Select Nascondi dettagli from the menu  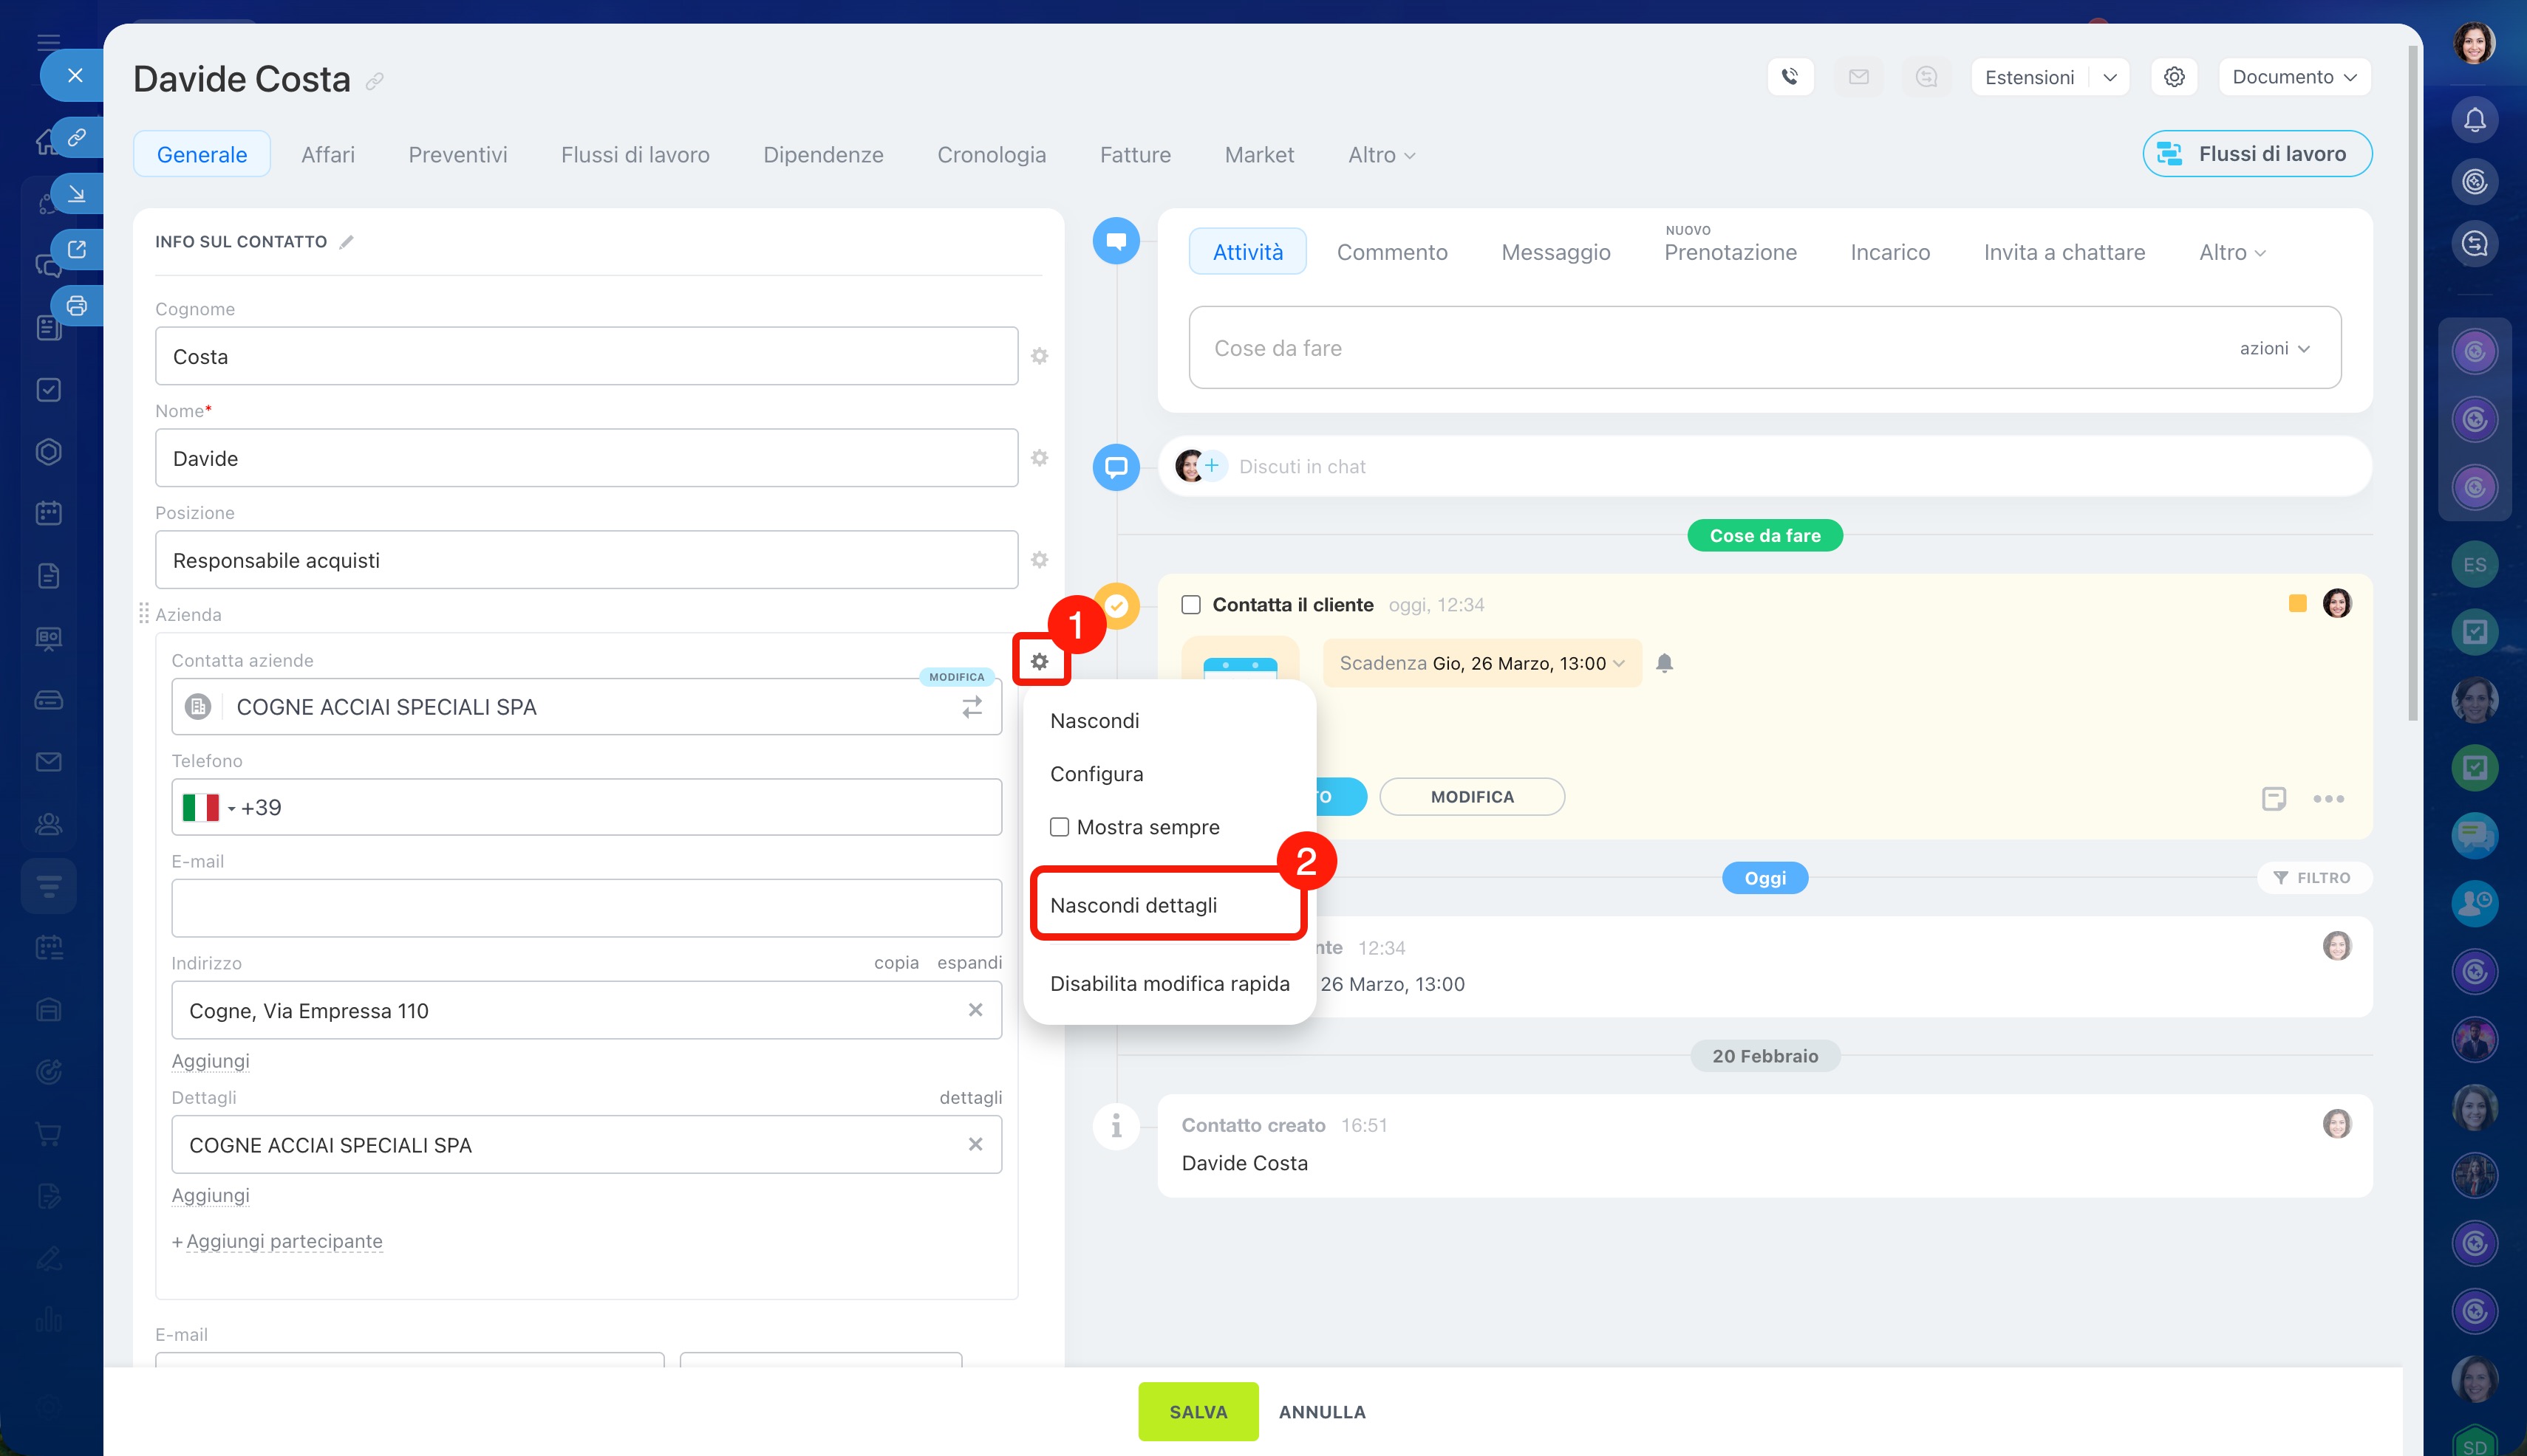tap(1134, 905)
